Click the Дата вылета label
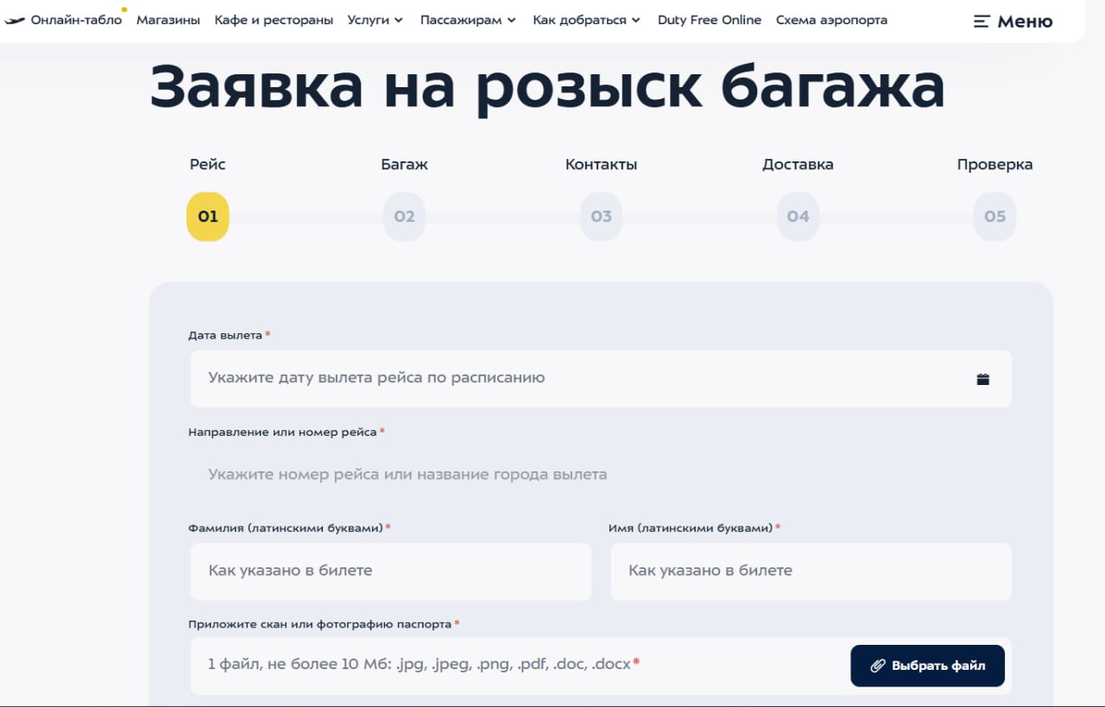1105x707 pixels. click(225, 335)
